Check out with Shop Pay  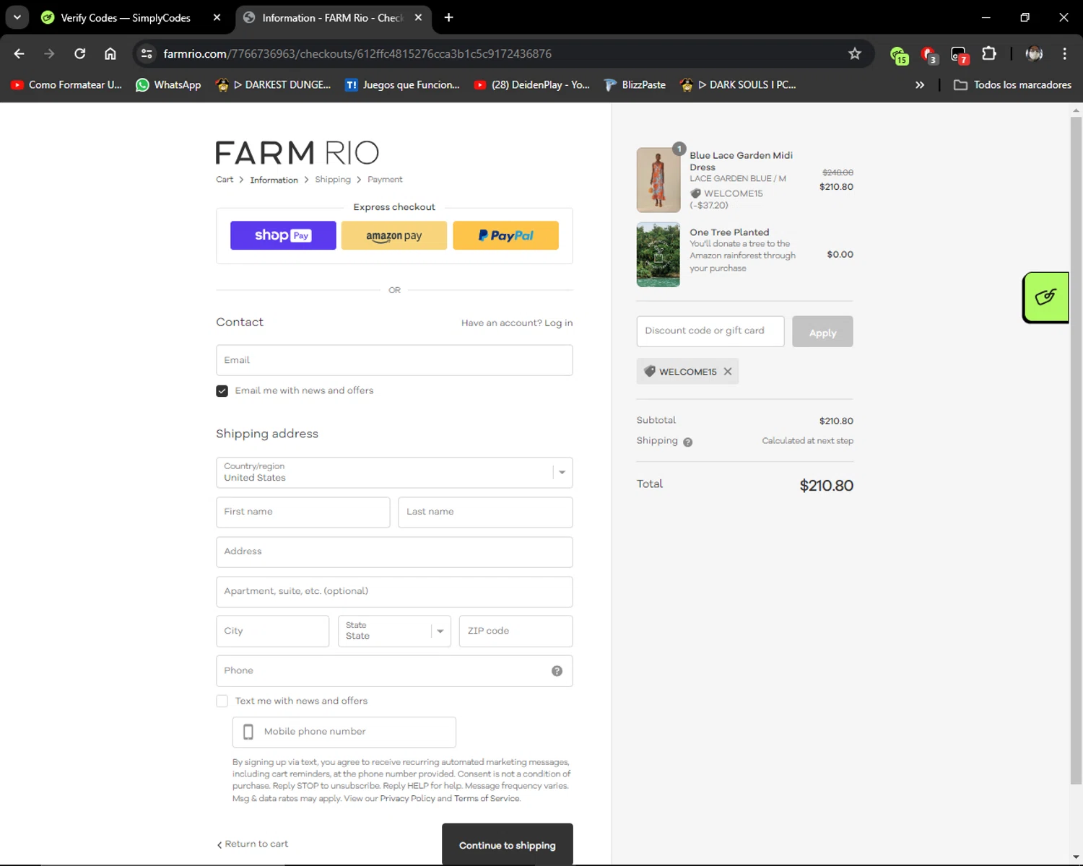(283, 235)
